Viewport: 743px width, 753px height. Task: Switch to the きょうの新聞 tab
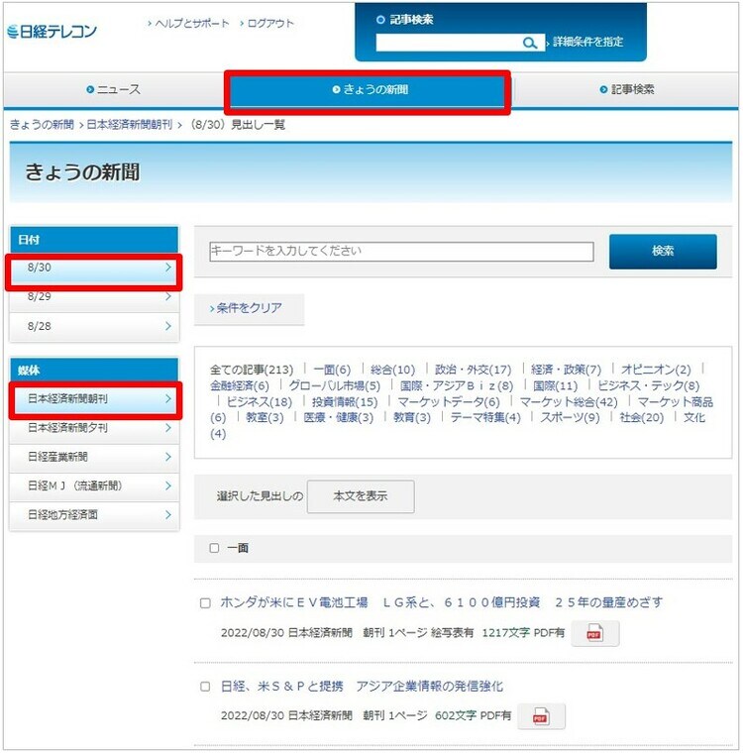point(370,90)
